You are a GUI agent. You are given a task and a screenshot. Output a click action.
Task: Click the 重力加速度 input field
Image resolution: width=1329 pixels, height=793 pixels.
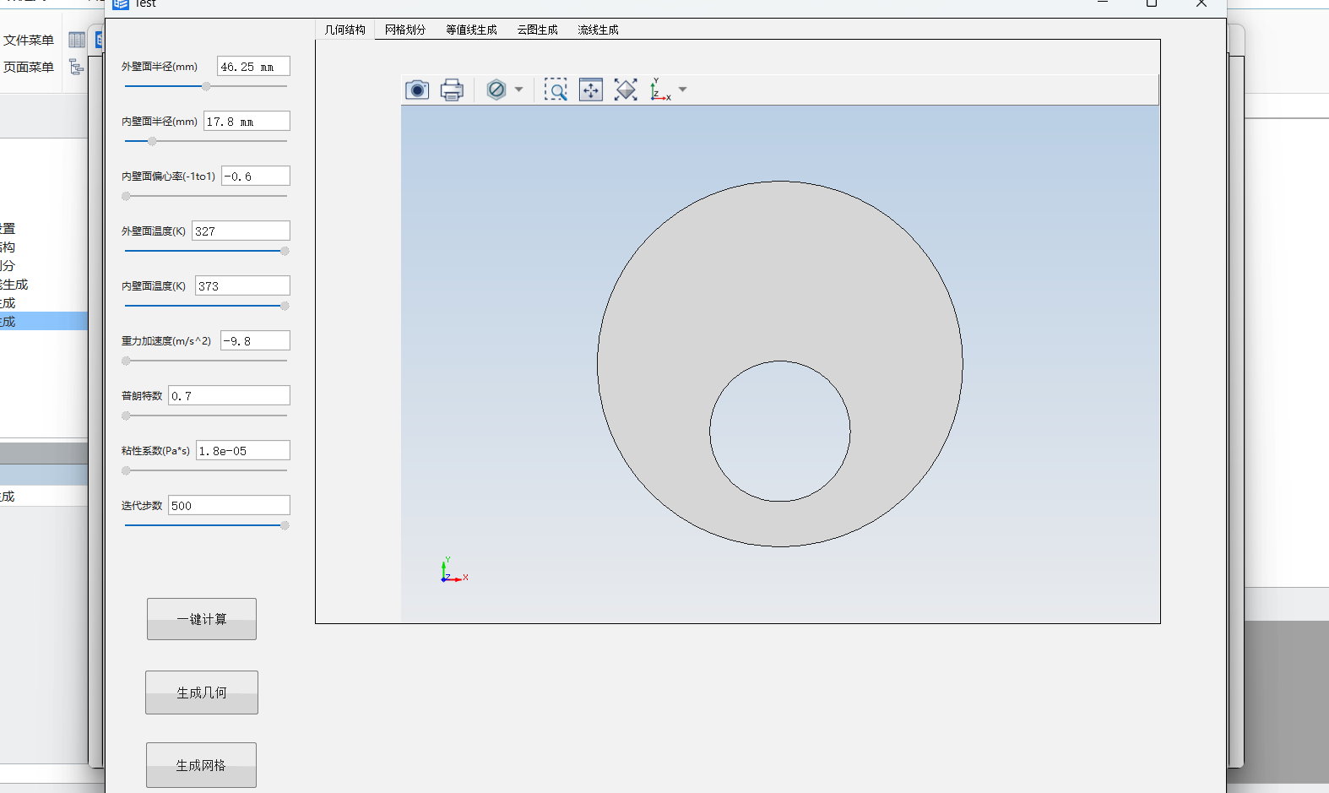click(255, 341)
